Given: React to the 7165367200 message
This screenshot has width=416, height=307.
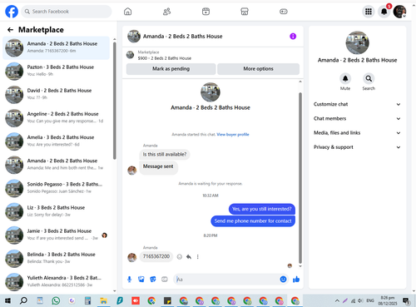Looking at the screenshot, I should pyautogui.click(x=180, y=257).
